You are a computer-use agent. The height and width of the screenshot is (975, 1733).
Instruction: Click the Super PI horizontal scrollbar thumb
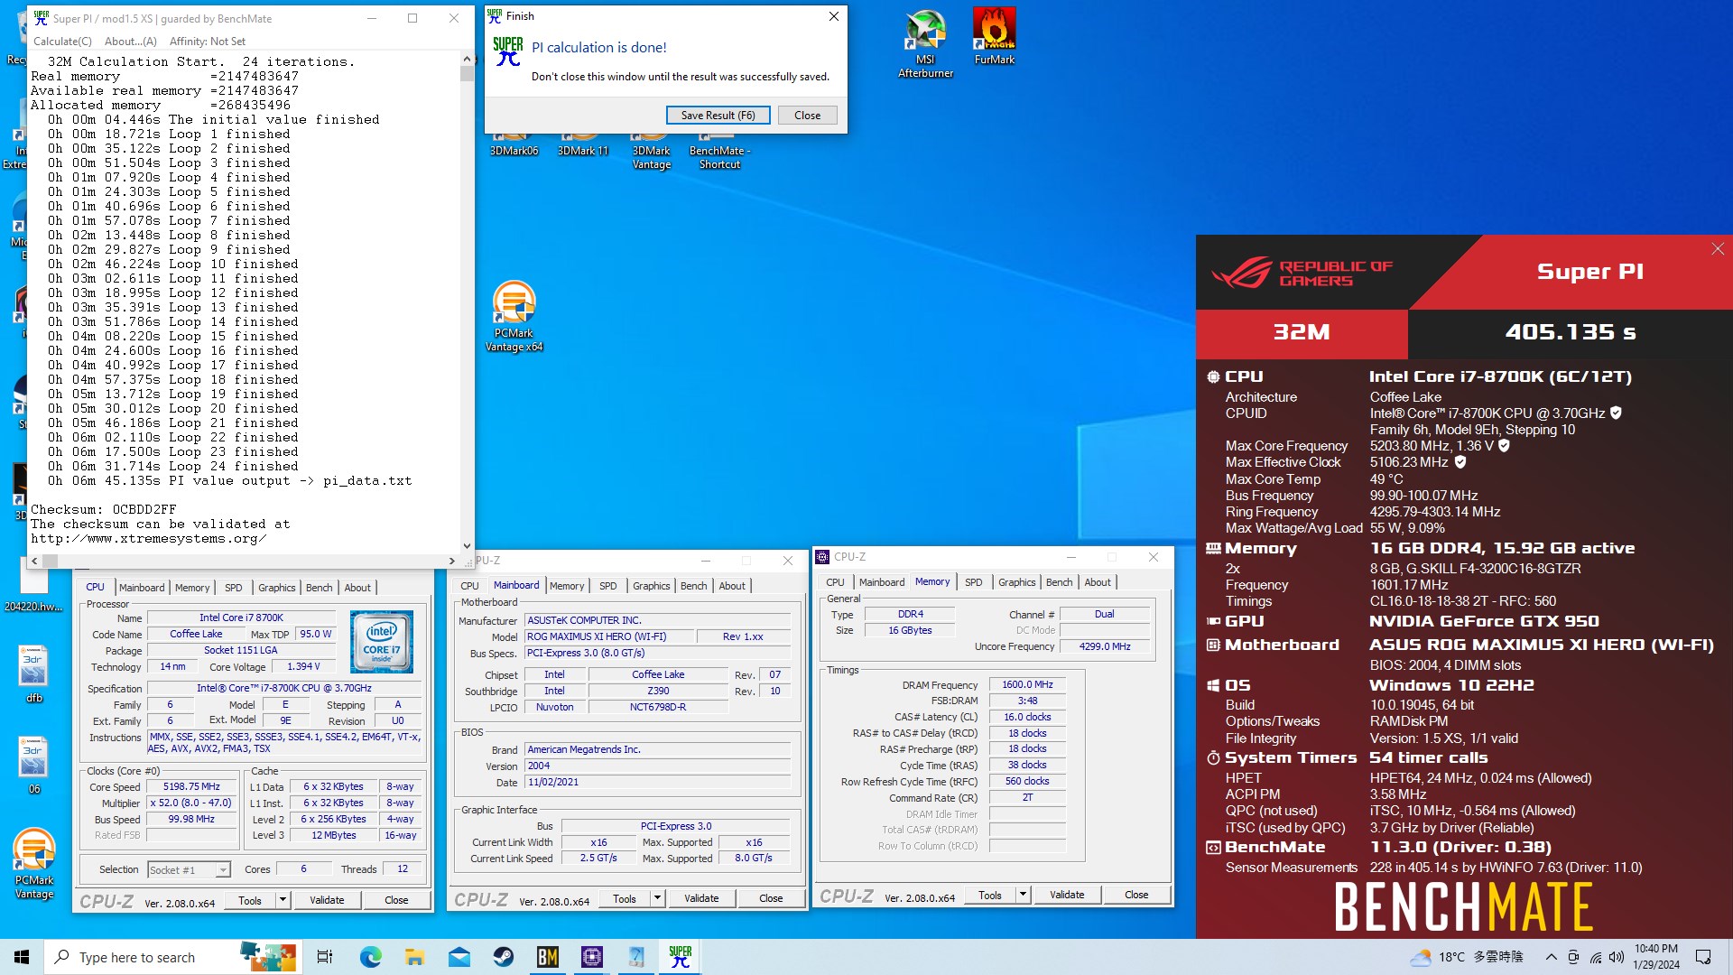click(51, 561)
